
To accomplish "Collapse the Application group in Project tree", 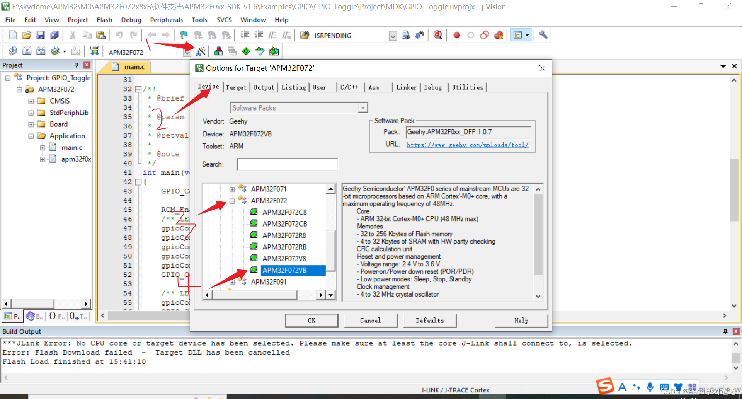I will (x=31, y=136).
